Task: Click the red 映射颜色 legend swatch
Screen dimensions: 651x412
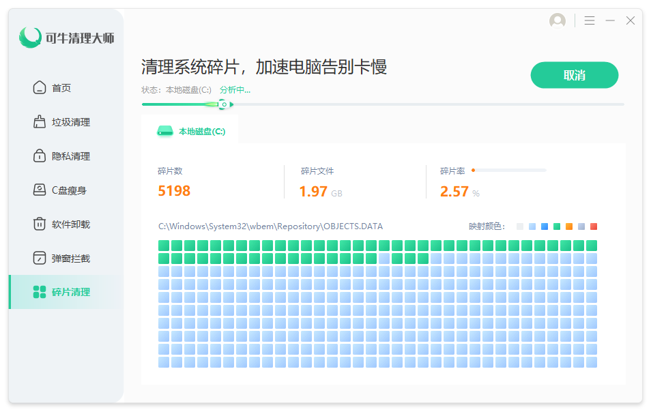Action: pos(594,226)
